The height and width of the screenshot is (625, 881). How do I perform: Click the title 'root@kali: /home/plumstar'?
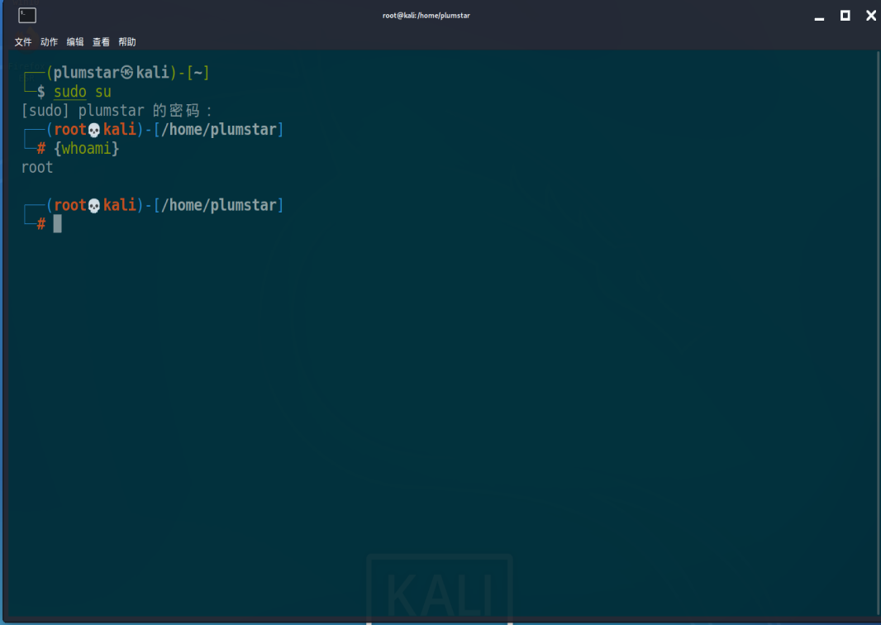pyautogui.click(x=426, y=16)
